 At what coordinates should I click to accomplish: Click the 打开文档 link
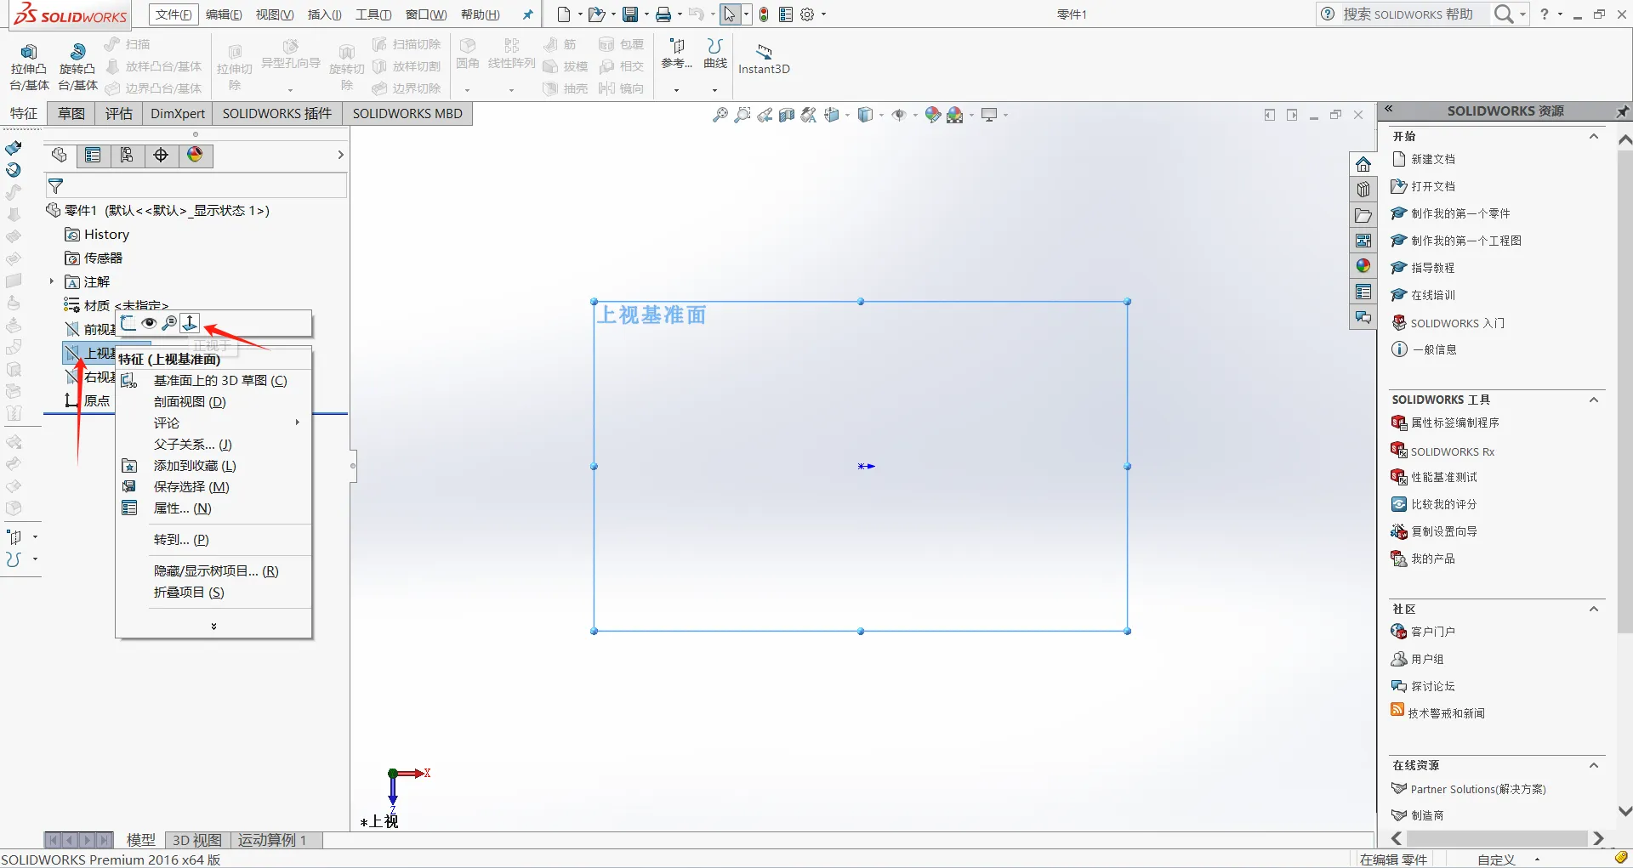point(1433,186)
